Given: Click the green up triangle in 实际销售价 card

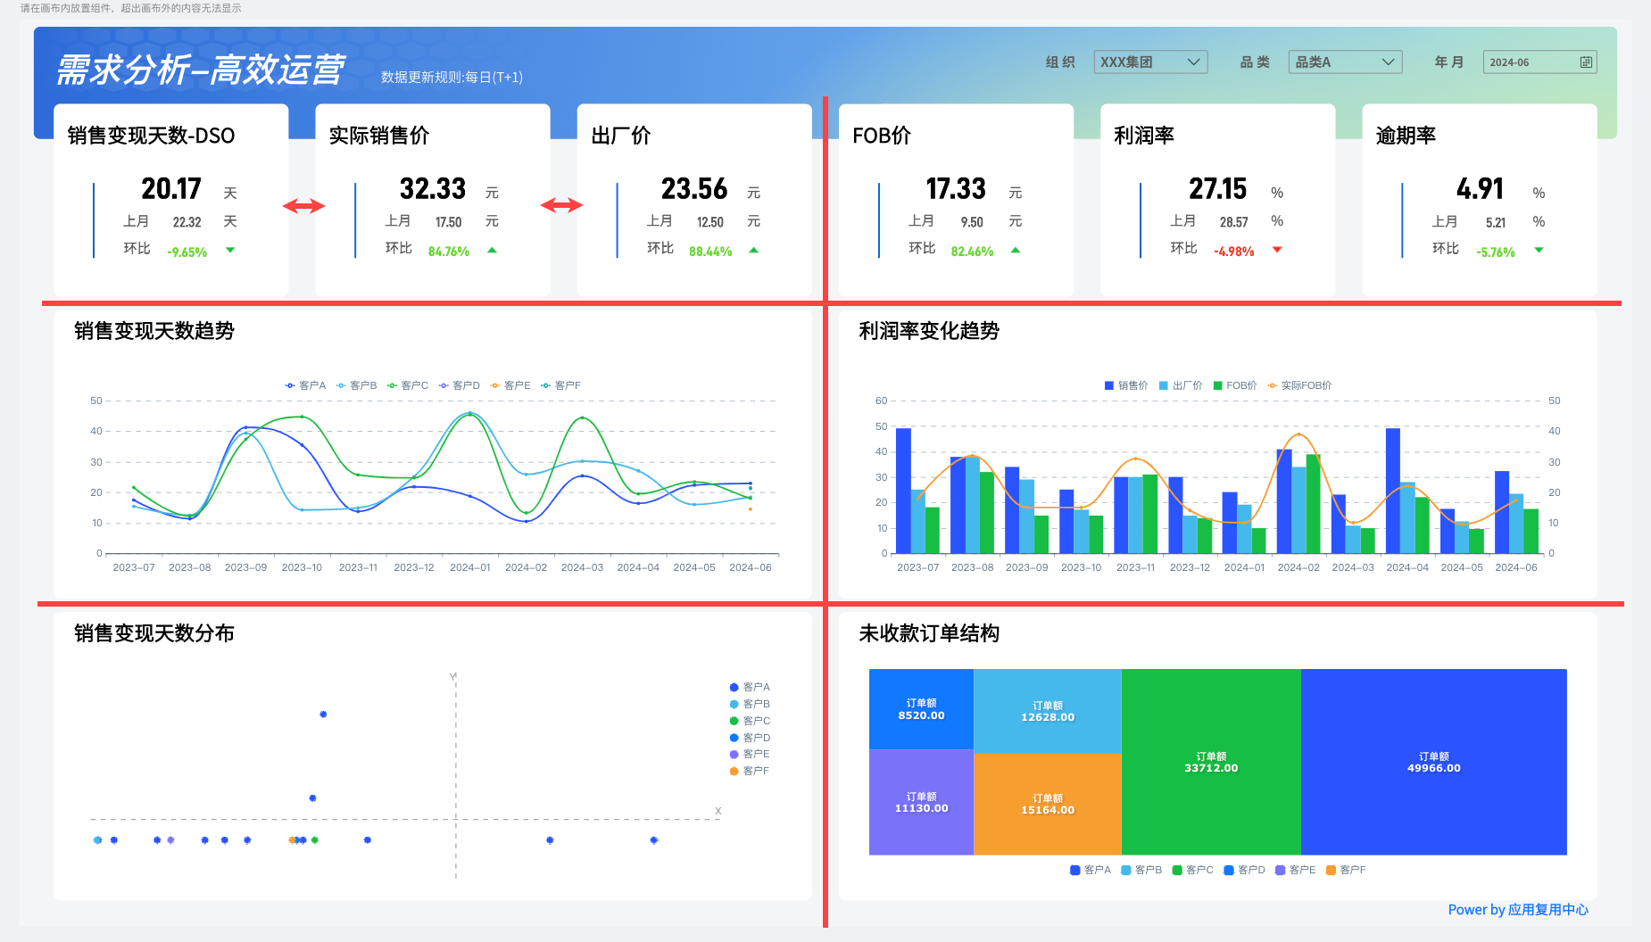Looking at the screenshot, I should click(x=492, y=251).
